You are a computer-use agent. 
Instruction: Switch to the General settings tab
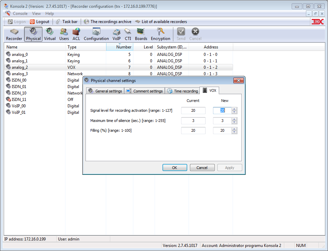tap(105, 91)
